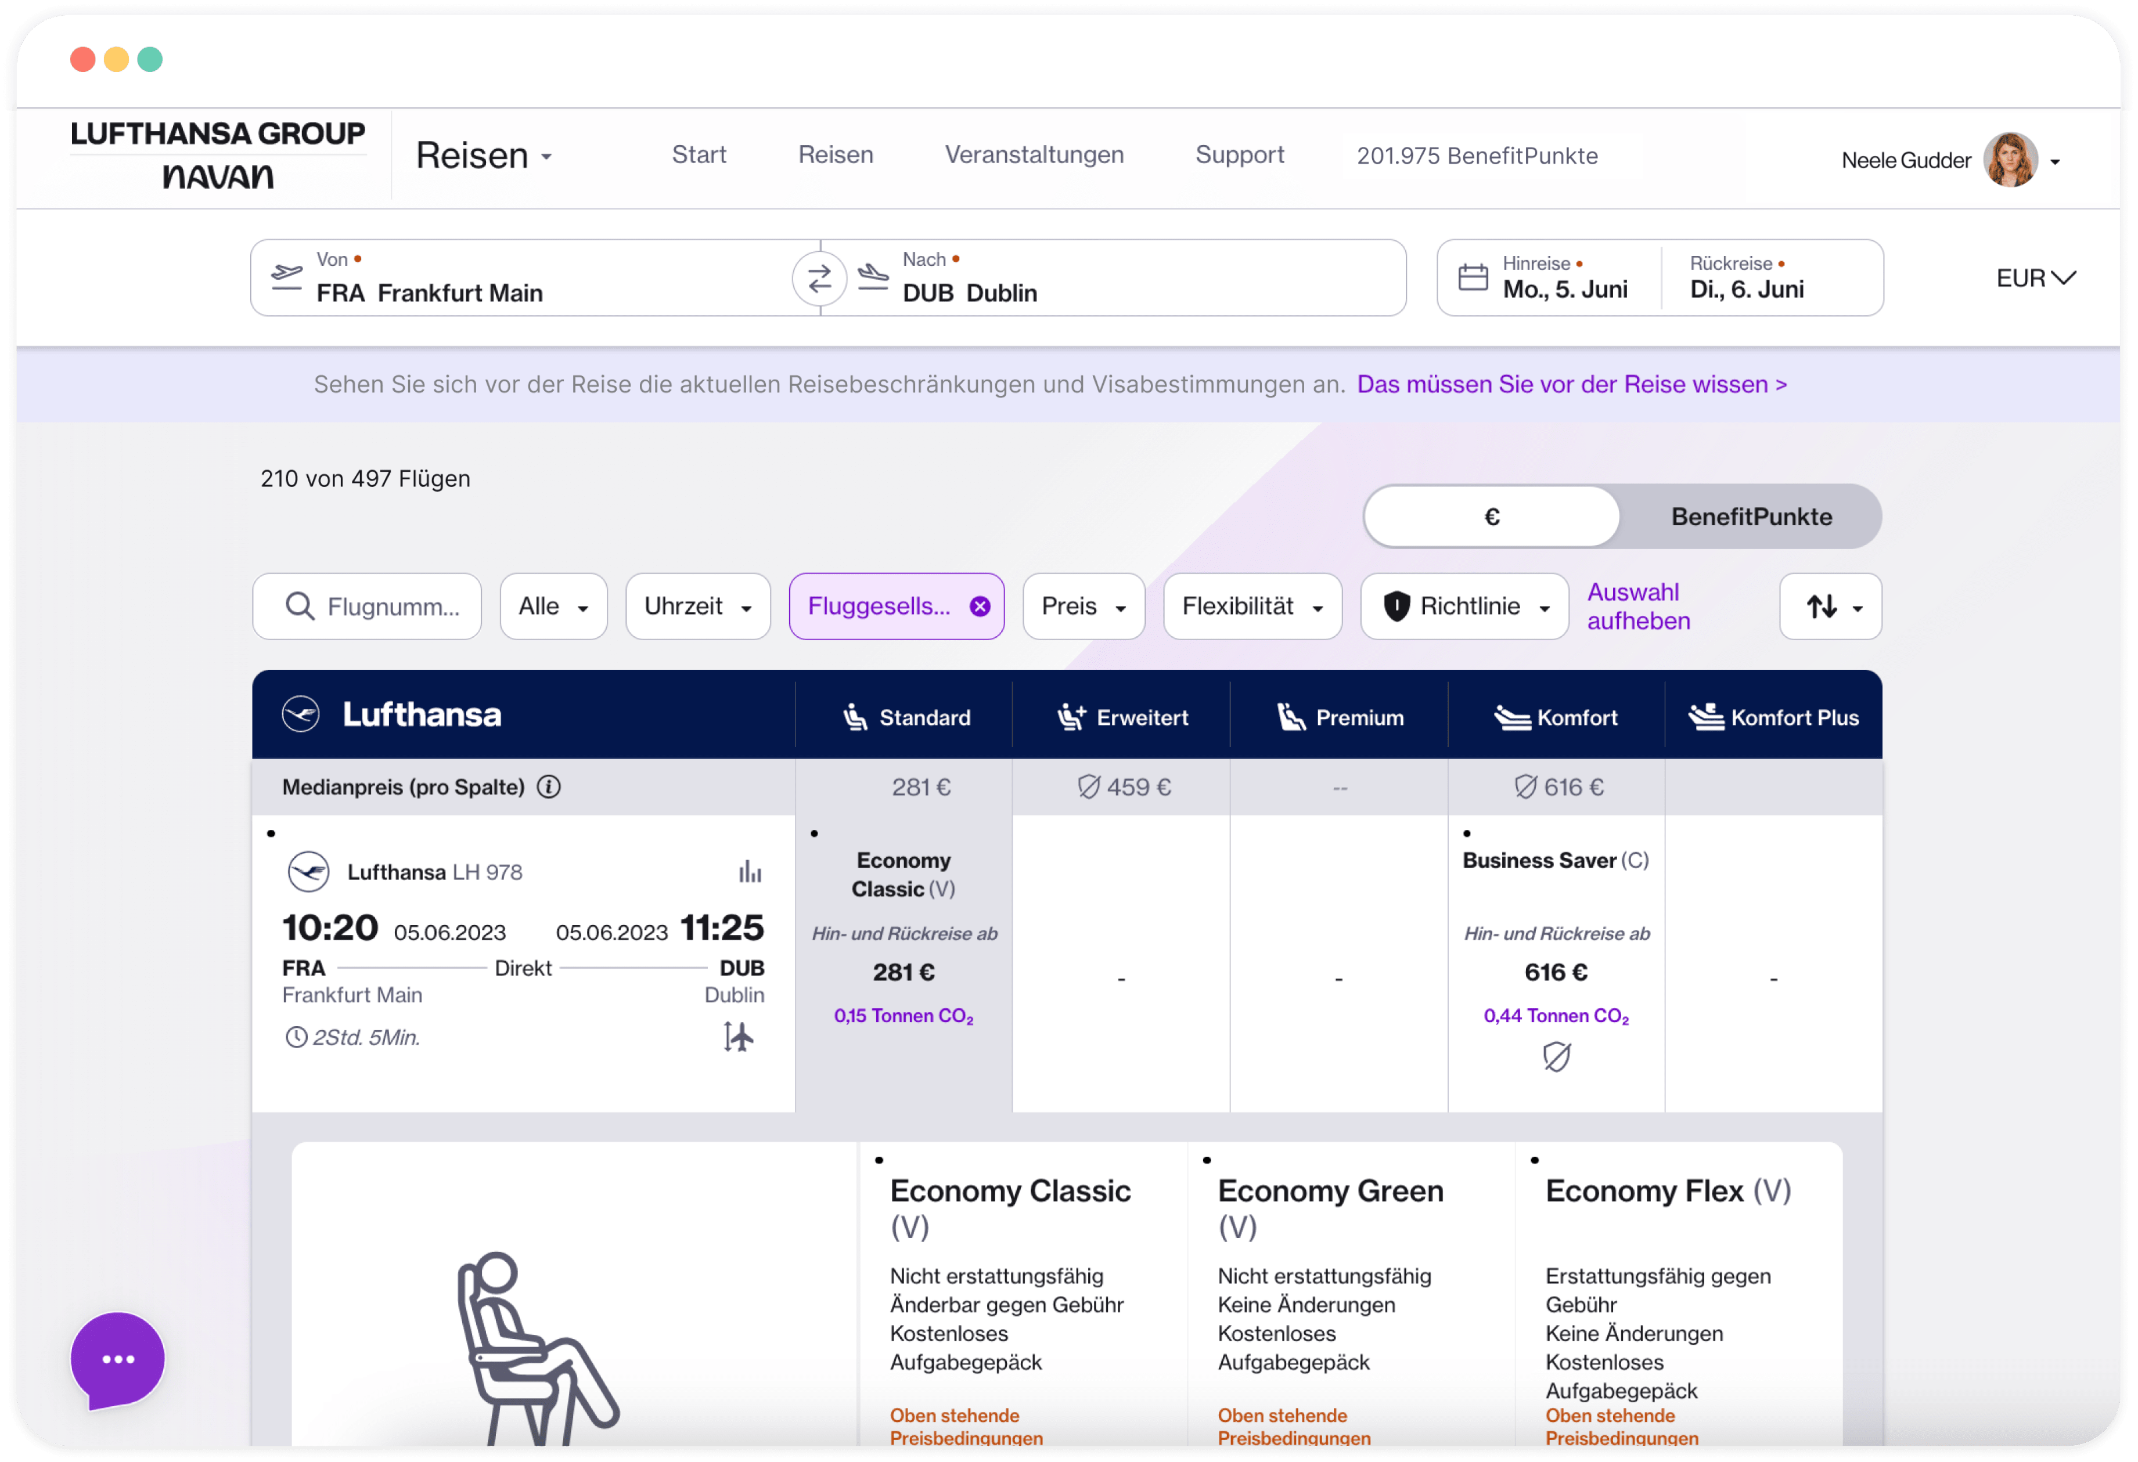The width and height of the screenshot is (2138, 1462).
Task: Open the purple chat bubble
Action: point(118,1359)
